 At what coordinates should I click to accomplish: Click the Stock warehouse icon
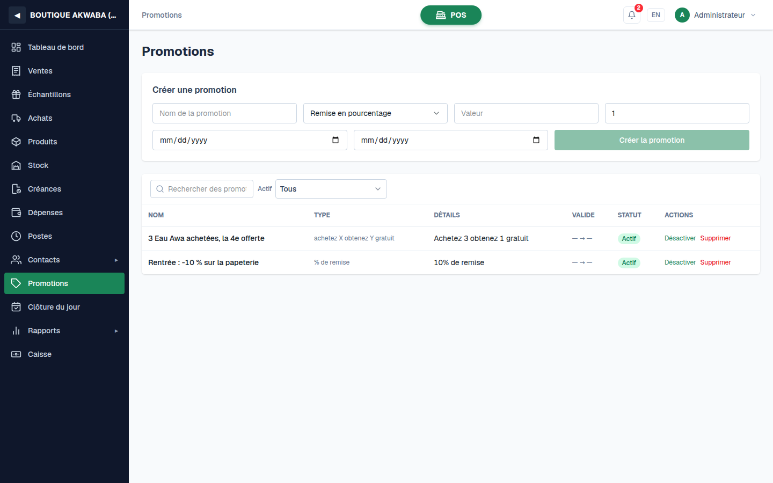(x=16, y=165)
